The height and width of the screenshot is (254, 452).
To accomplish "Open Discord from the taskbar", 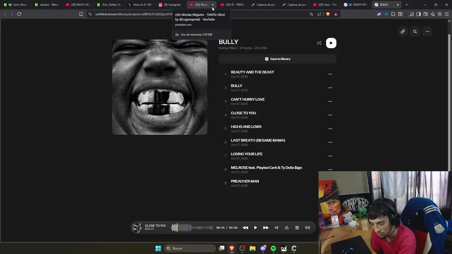I will point(263,248).
